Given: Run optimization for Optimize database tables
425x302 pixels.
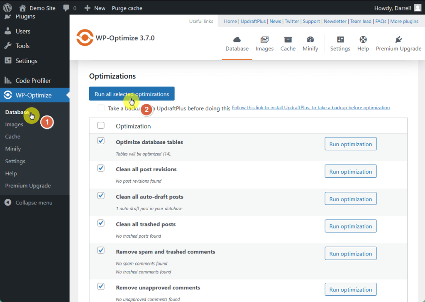Looking at the screenshot, I should click(x=350, y=144).
